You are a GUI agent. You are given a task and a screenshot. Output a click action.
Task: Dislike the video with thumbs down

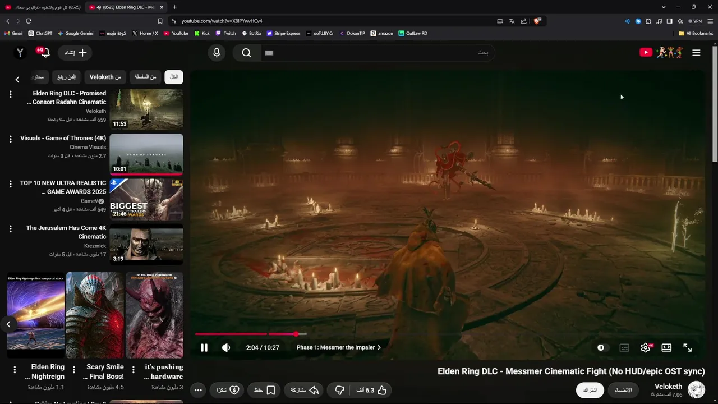coord(339,390)
